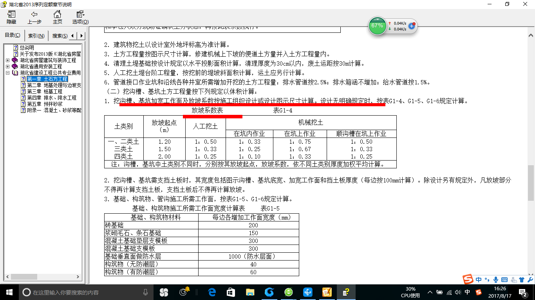Open the orange notepad app on taskbar
Viewport: 535px width, 300px height.
point(327,292)
